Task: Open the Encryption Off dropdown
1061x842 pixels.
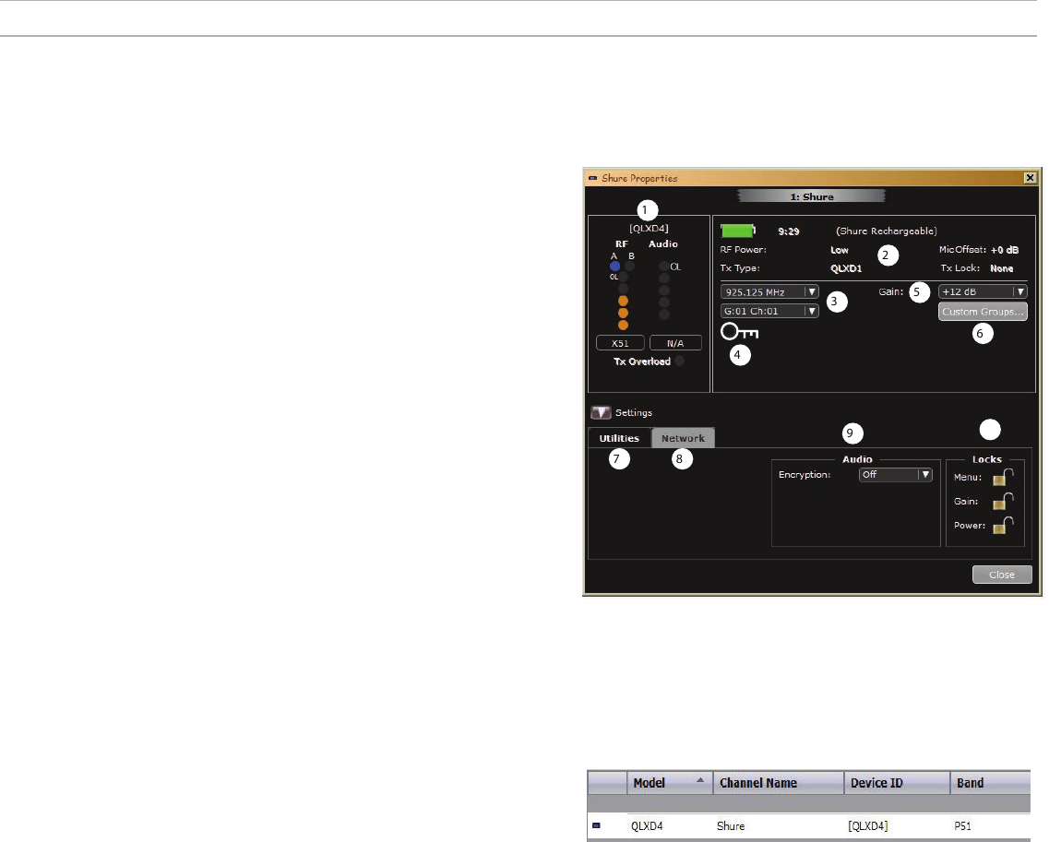Action: click(895, 475)
